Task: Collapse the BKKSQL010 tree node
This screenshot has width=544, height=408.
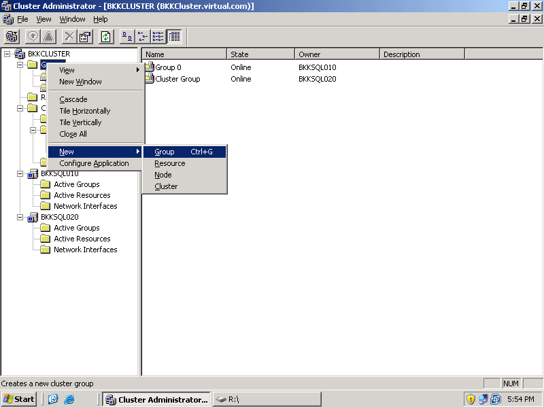Action: coord(20,173)
